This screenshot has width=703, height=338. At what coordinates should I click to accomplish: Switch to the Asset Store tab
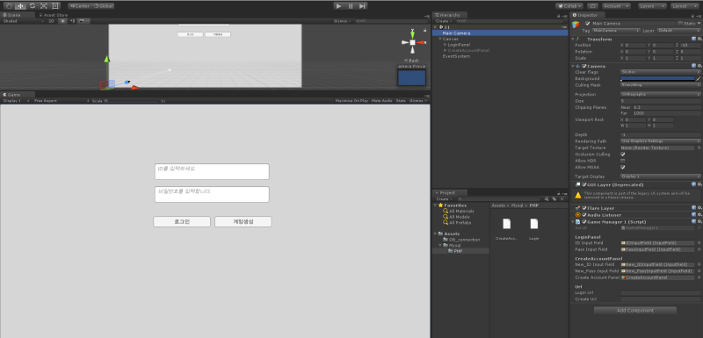[x=53, y=15]
